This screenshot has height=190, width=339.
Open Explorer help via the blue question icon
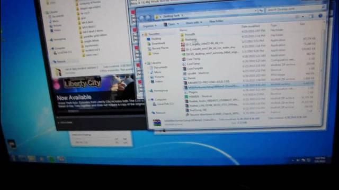(320, 16)
